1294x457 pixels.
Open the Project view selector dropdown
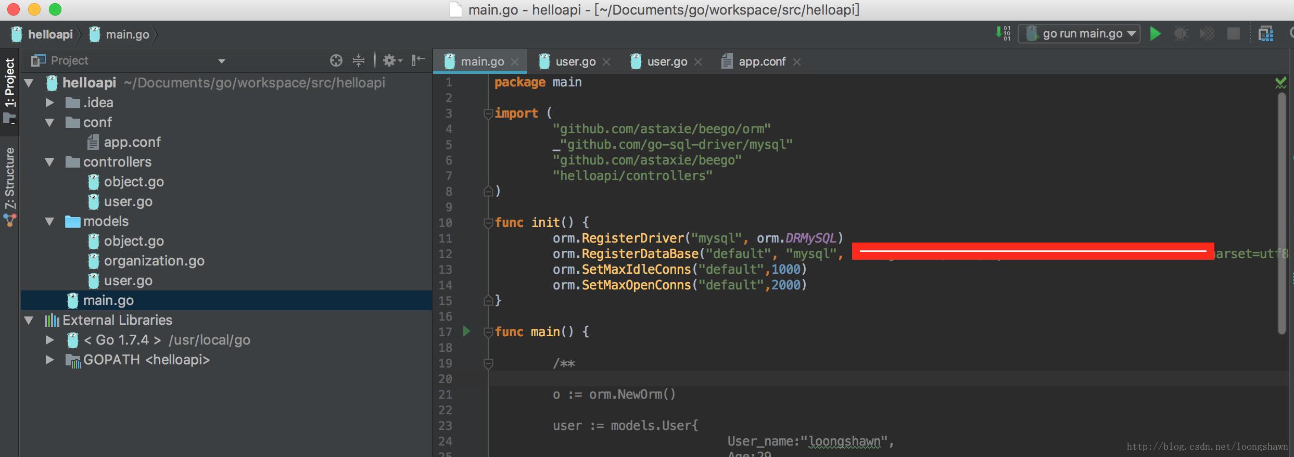221,61
